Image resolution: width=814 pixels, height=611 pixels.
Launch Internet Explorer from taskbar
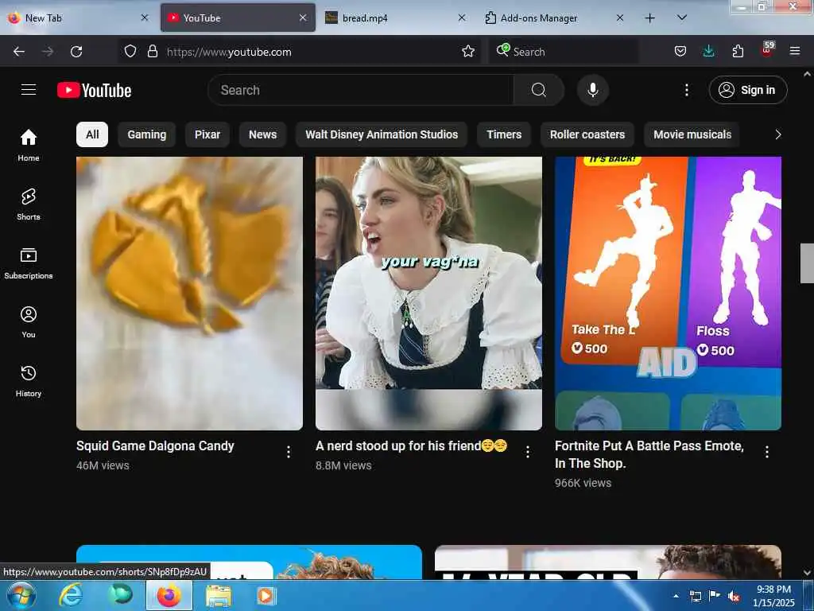click(x=71, y=595)
